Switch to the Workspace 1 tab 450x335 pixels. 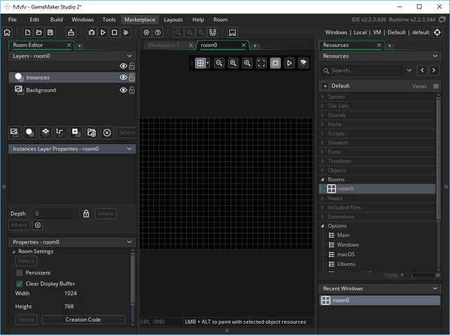coord(163,45)
